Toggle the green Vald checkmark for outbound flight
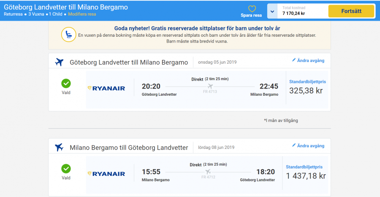The width and height of the screenshot is (380, 197). (66, 83)
